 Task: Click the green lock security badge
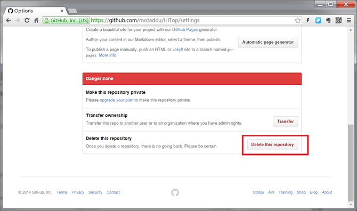[x=66, y=20]
